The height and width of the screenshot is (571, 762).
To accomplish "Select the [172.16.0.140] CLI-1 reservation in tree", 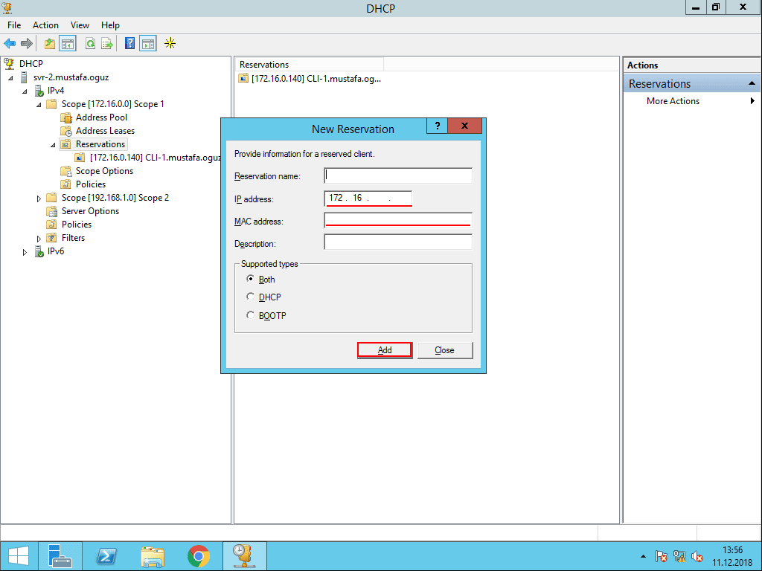I will click(156, 158).
